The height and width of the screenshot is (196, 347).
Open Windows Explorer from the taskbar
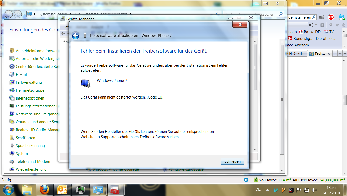click(x=27, y=190)
